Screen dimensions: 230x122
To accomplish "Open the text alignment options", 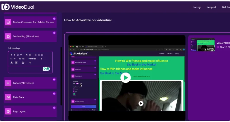I will tap(23, 63).
